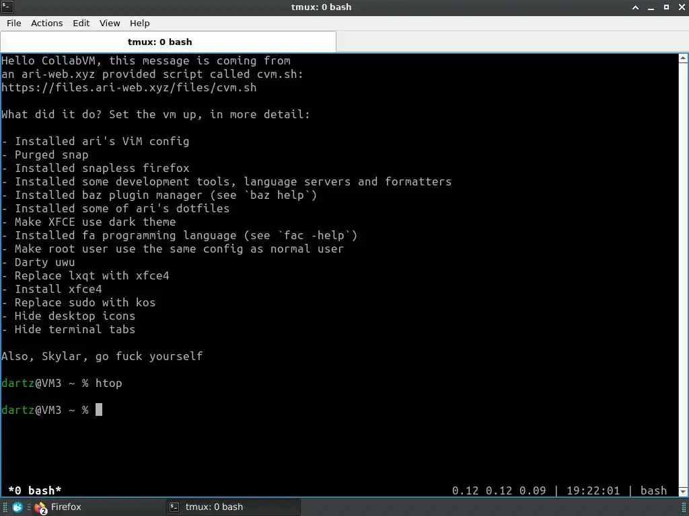Open the XFCE applications menu icon
This screenshot has width=689, height=516.
(17, 507)
